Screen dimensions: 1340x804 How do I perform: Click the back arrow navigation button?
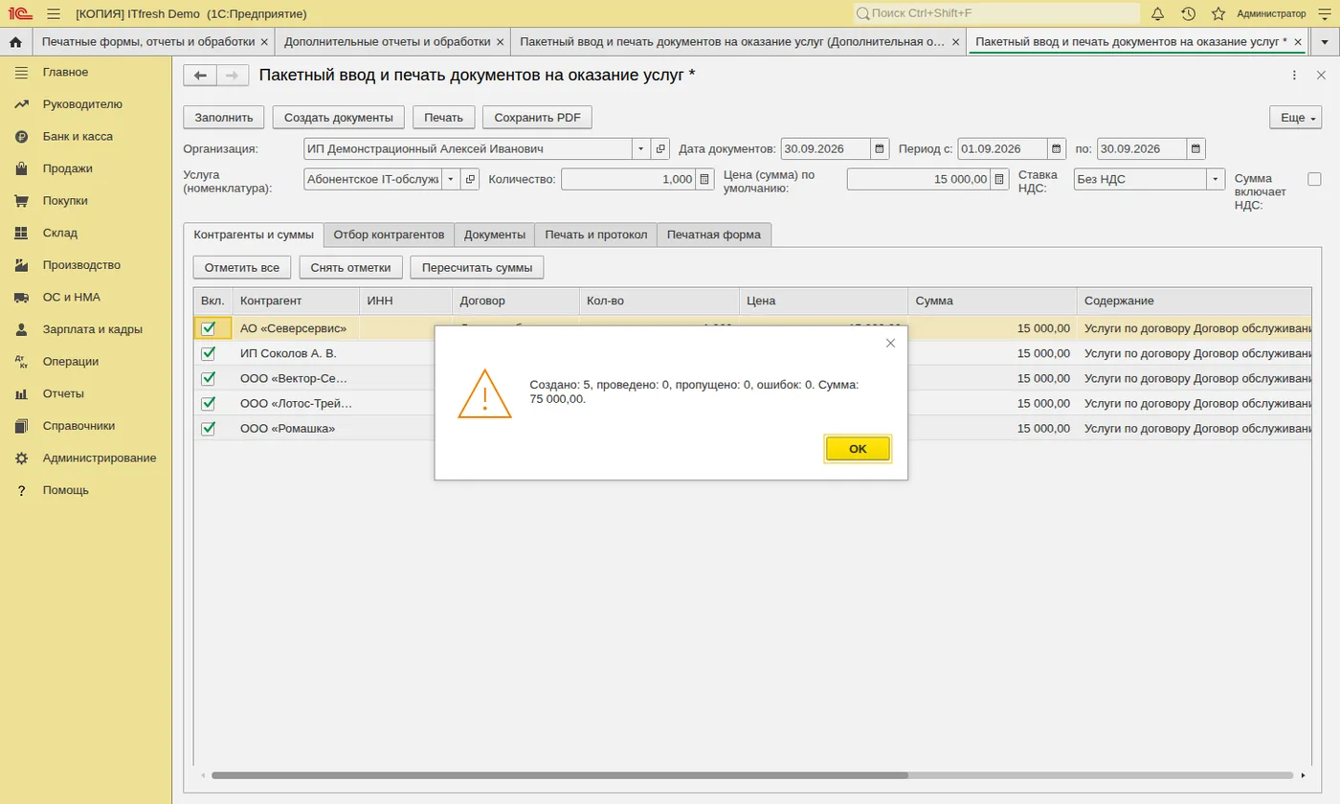click(200, 76)
